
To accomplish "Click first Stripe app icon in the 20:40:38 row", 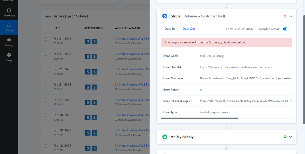I will (88, 41).
